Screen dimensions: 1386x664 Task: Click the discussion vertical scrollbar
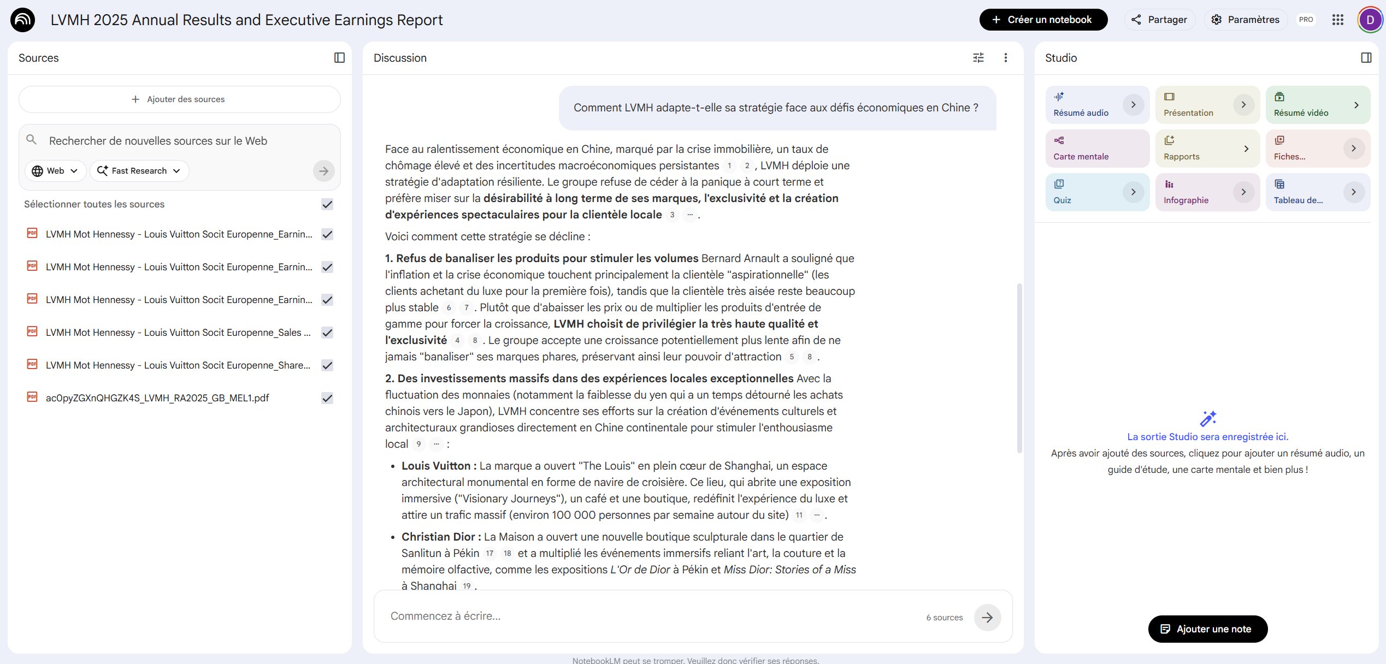coord(1019,367)
